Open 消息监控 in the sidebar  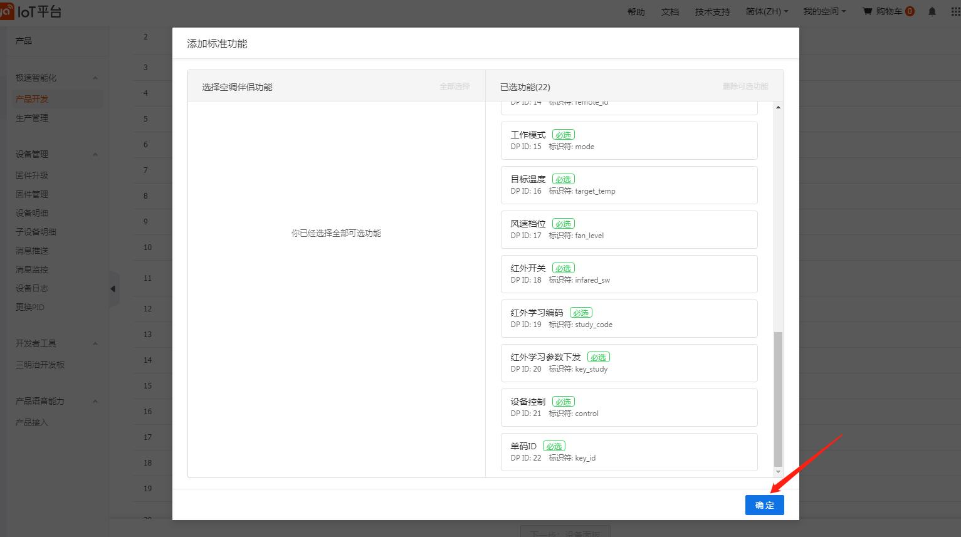tap(32, 269)
